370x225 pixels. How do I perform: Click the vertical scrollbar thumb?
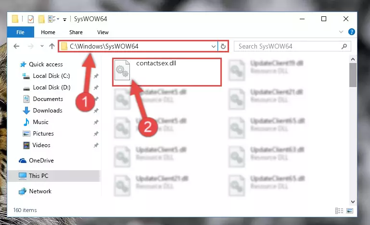pyautogui.click(x=353, y=75)
